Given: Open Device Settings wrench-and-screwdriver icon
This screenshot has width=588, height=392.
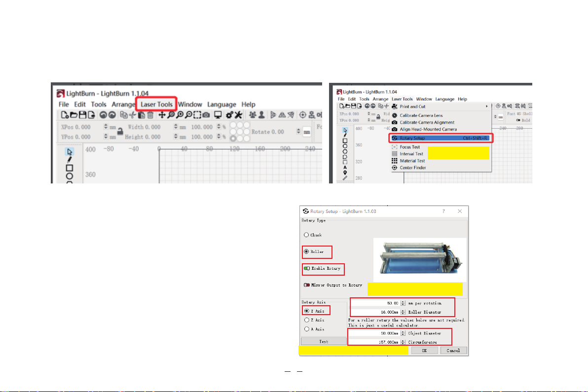Looking at the screenshot, I should coord(238,115).
